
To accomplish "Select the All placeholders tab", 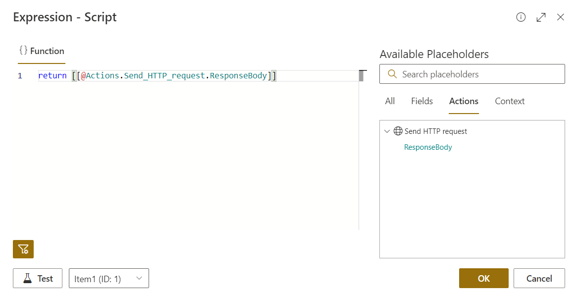I will 390,101.
